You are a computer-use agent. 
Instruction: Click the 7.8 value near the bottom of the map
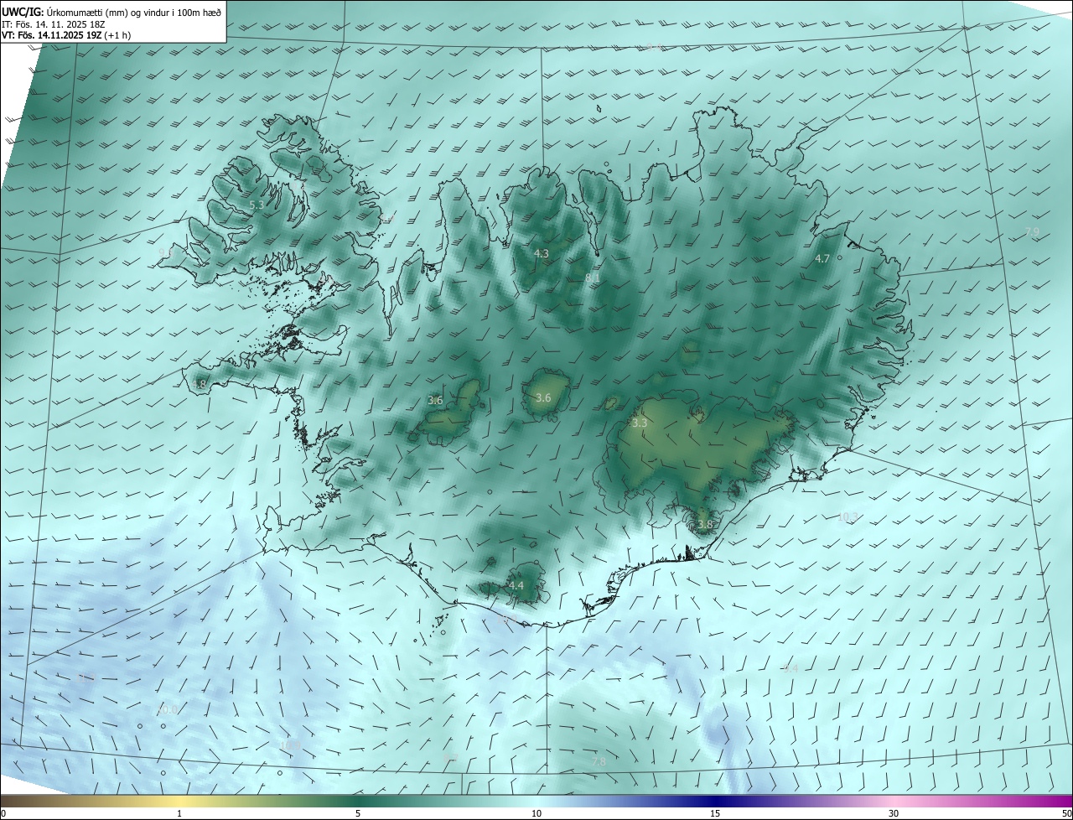599,761
